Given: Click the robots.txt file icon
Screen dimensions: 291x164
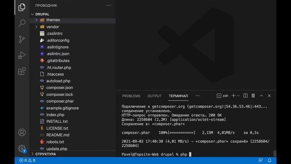Looking at the screenshot, I should tap(42, 142).
